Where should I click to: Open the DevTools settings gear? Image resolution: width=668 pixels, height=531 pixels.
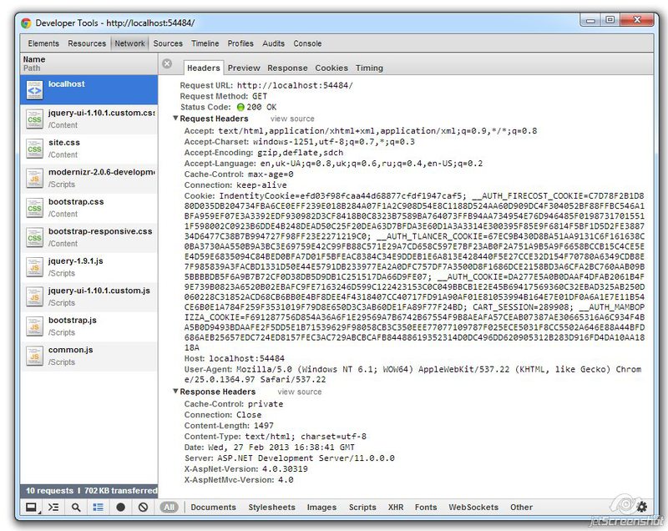641,507
